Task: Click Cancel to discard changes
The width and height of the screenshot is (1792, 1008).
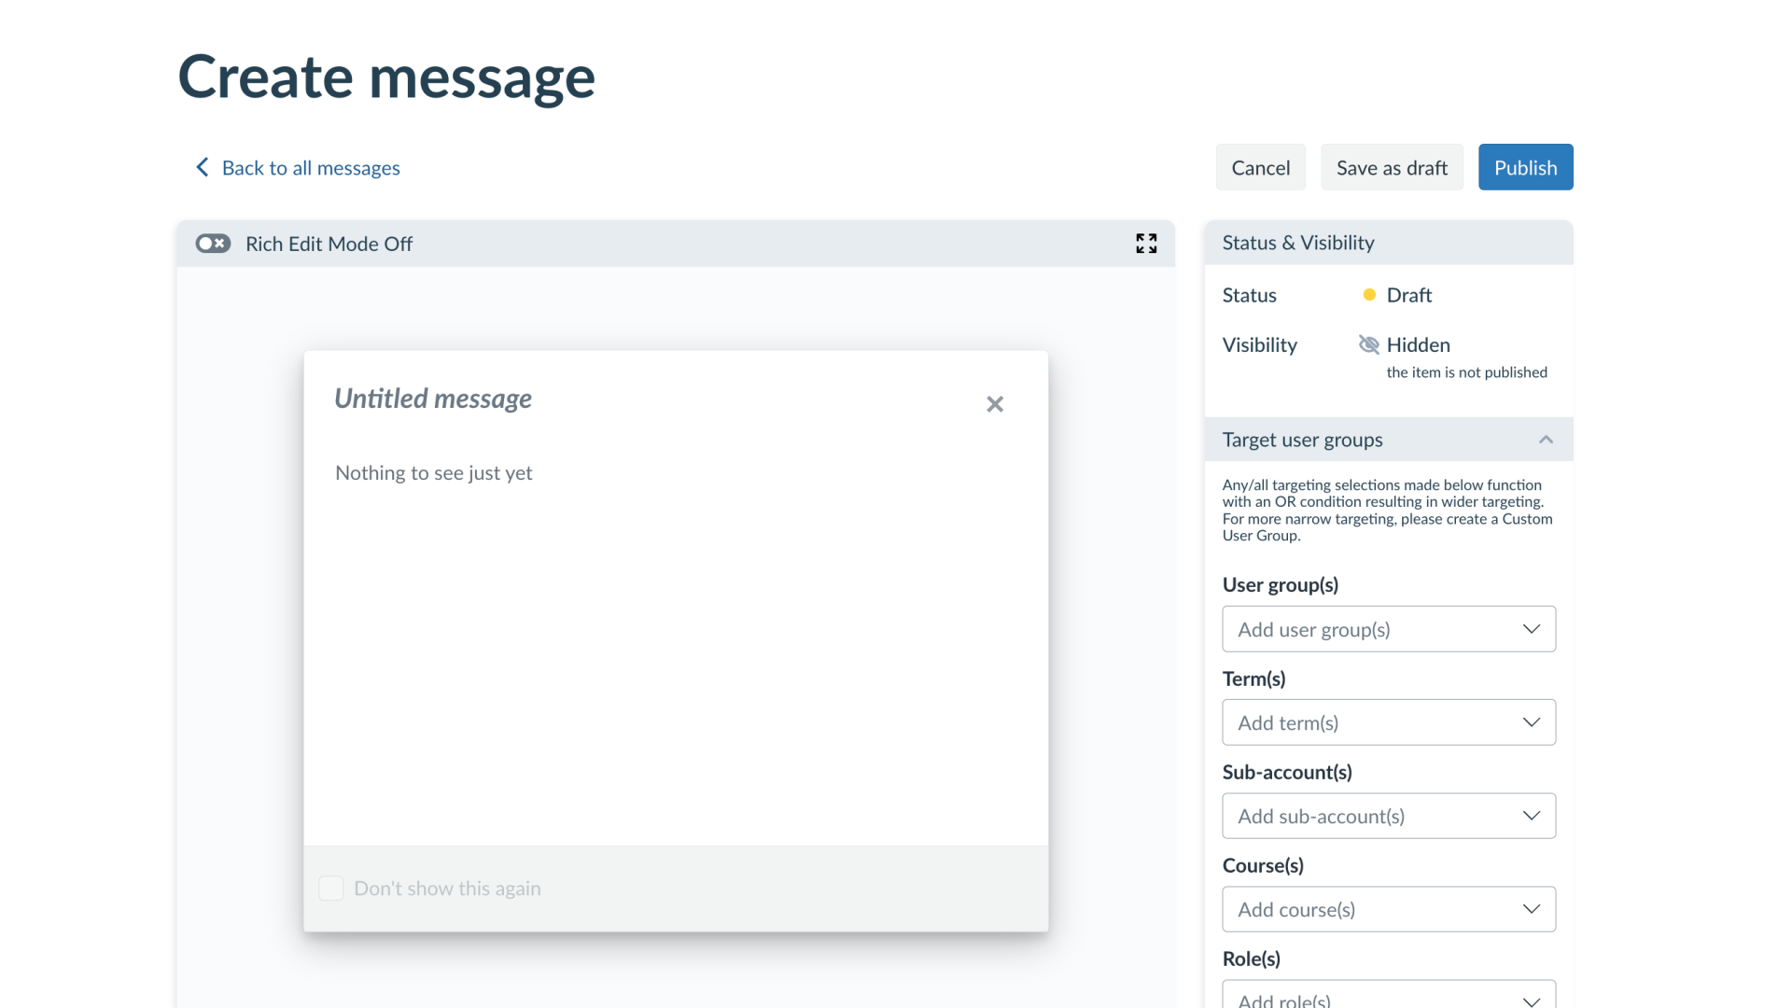Action: (1260, 166)
